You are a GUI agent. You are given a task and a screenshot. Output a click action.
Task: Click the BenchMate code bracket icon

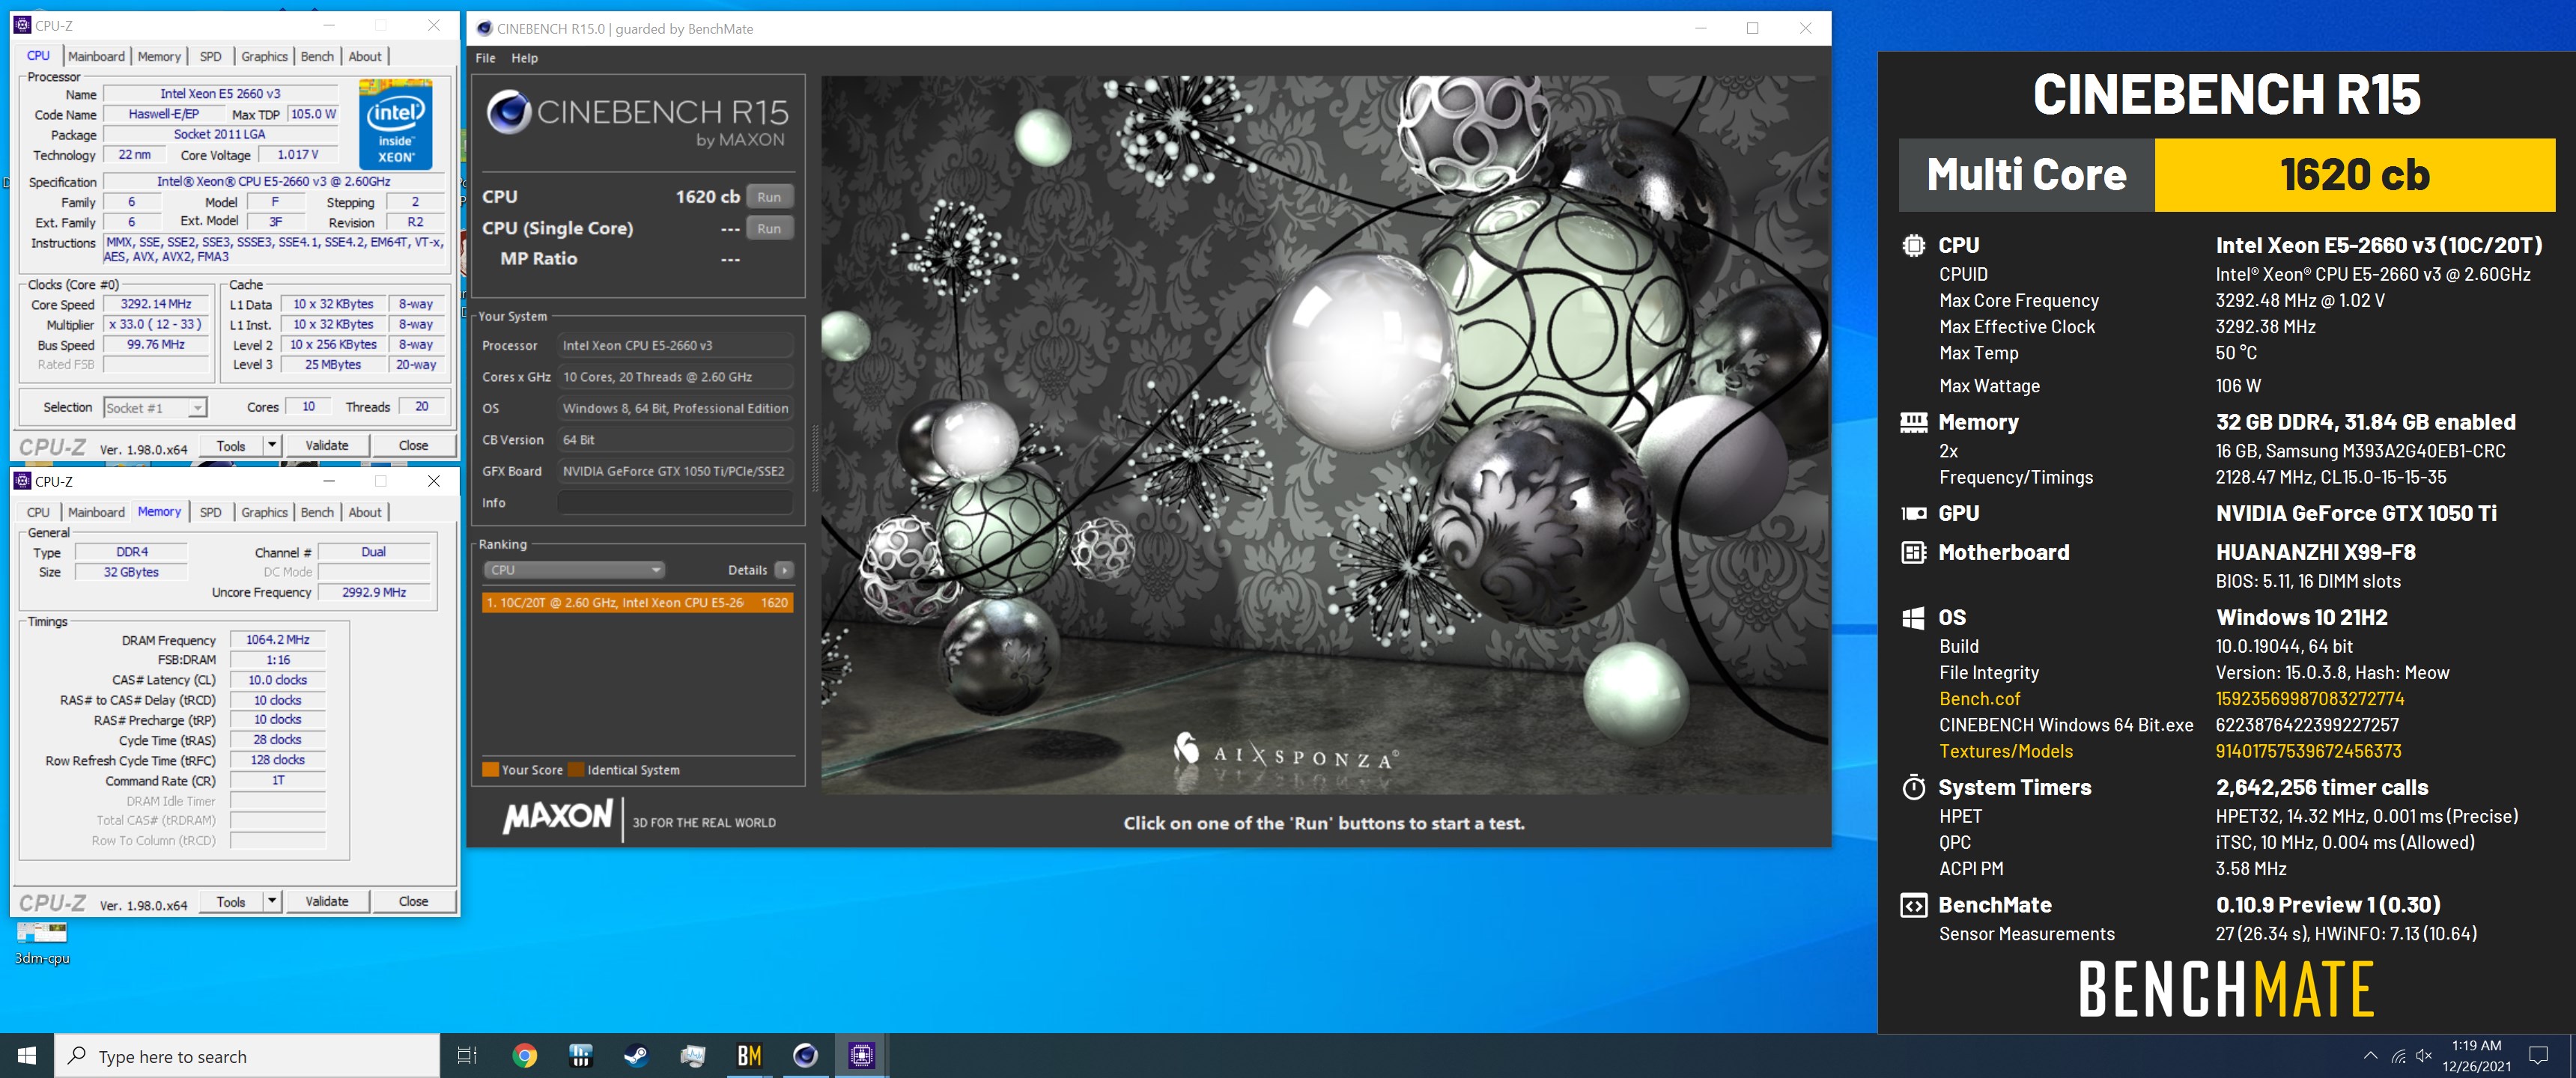[1913, 905]
